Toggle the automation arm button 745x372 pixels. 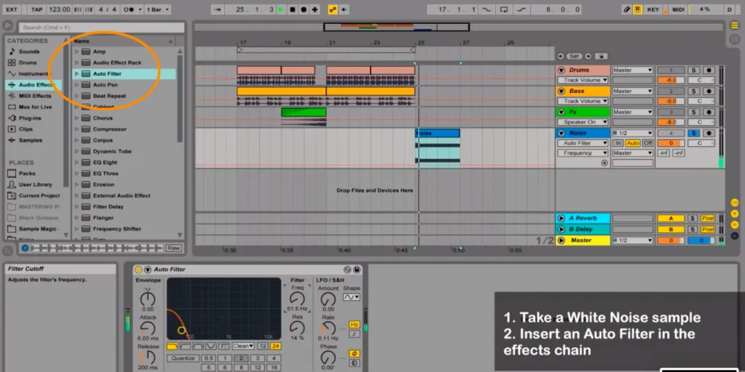point(333,9)
